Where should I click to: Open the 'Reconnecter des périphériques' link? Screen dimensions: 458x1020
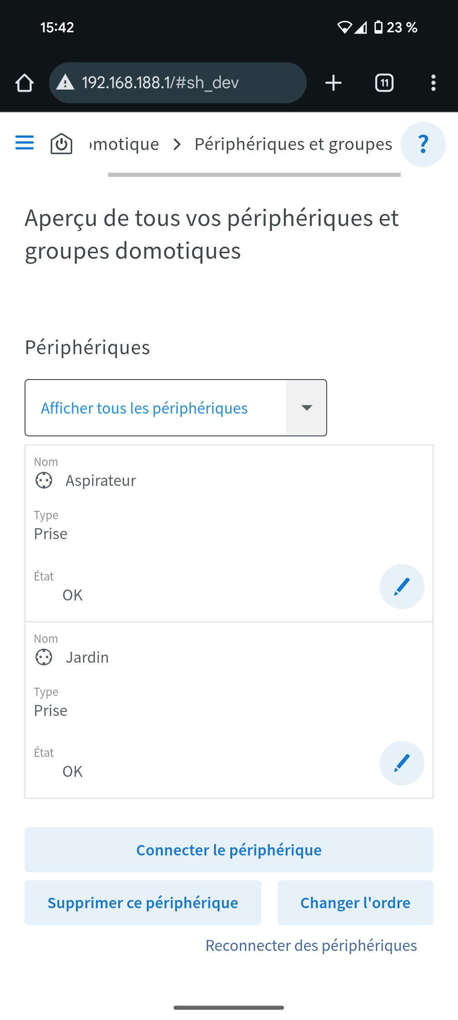click(311, 945)
